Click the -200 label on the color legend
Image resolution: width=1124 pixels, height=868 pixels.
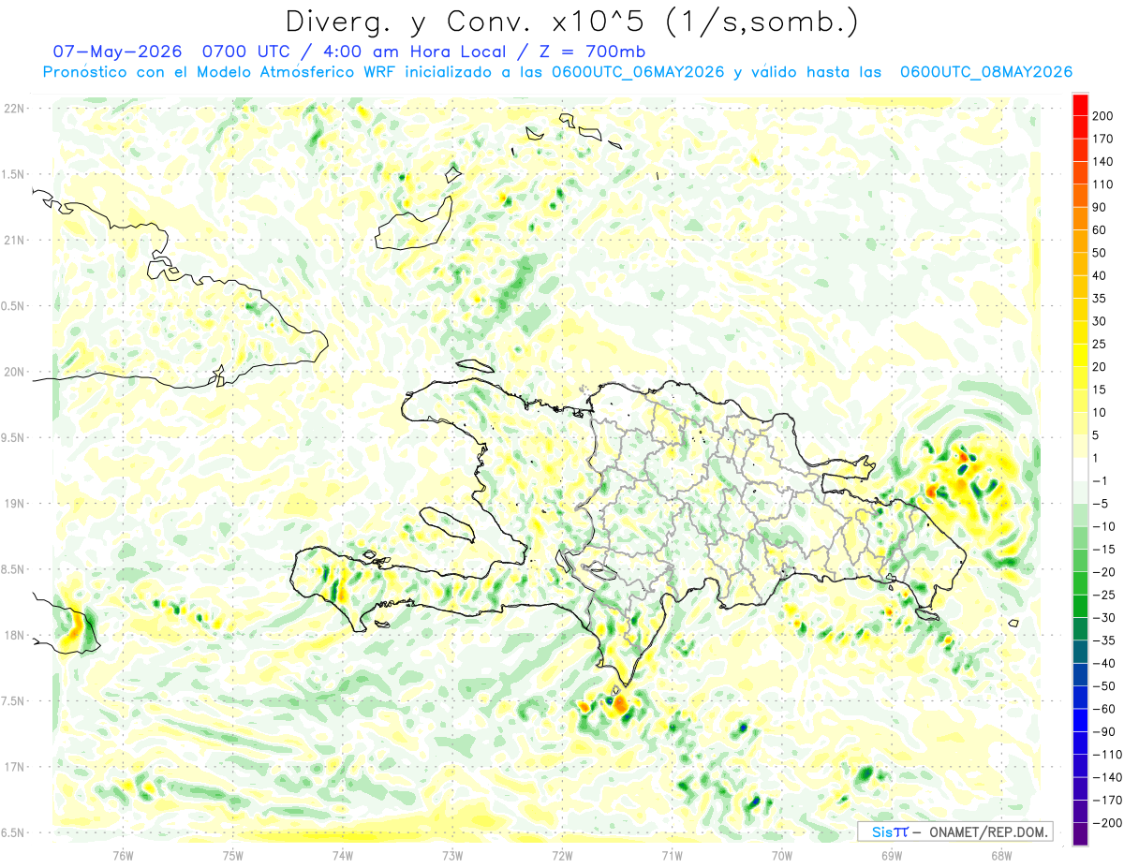tap(1104, 822)
